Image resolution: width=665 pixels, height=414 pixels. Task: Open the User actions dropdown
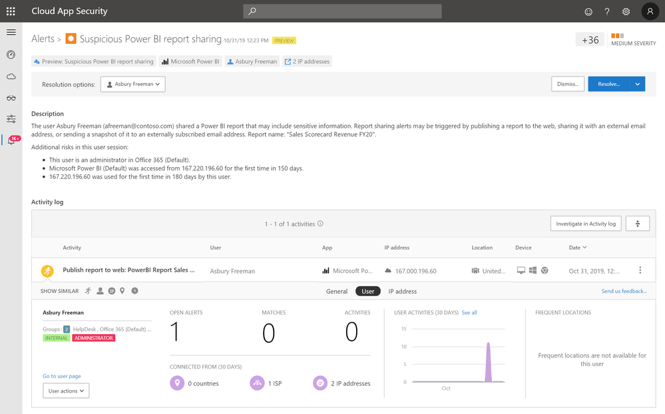coord(66,391)
